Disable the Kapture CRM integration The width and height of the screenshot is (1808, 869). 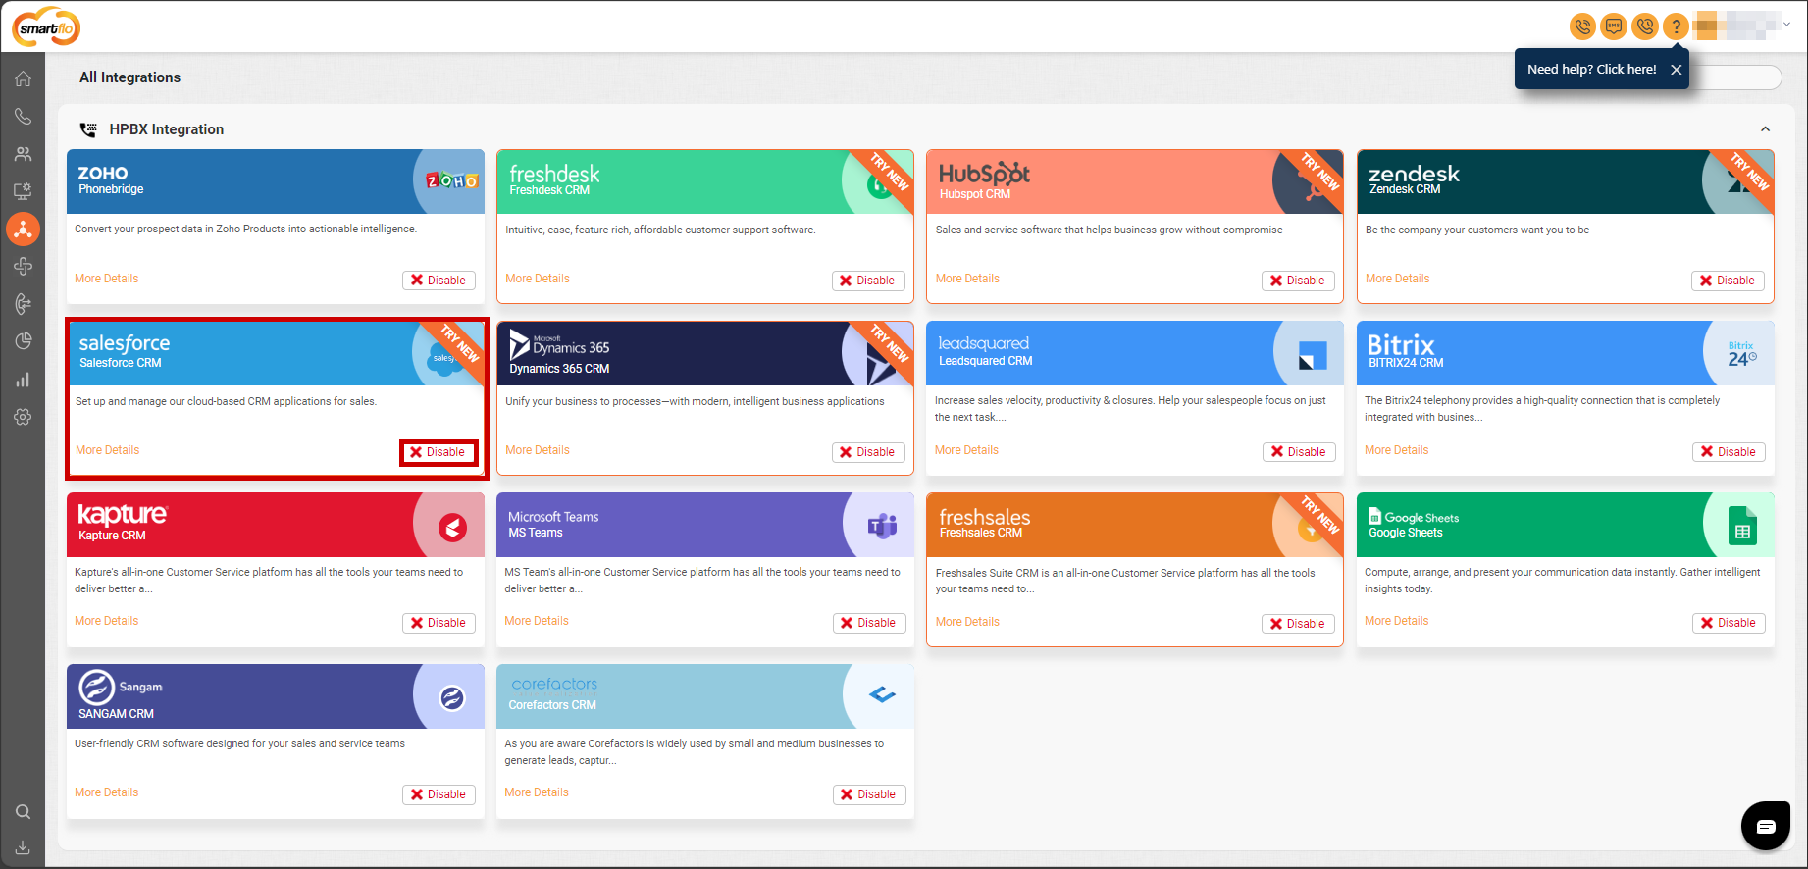(x=439, y=623)
